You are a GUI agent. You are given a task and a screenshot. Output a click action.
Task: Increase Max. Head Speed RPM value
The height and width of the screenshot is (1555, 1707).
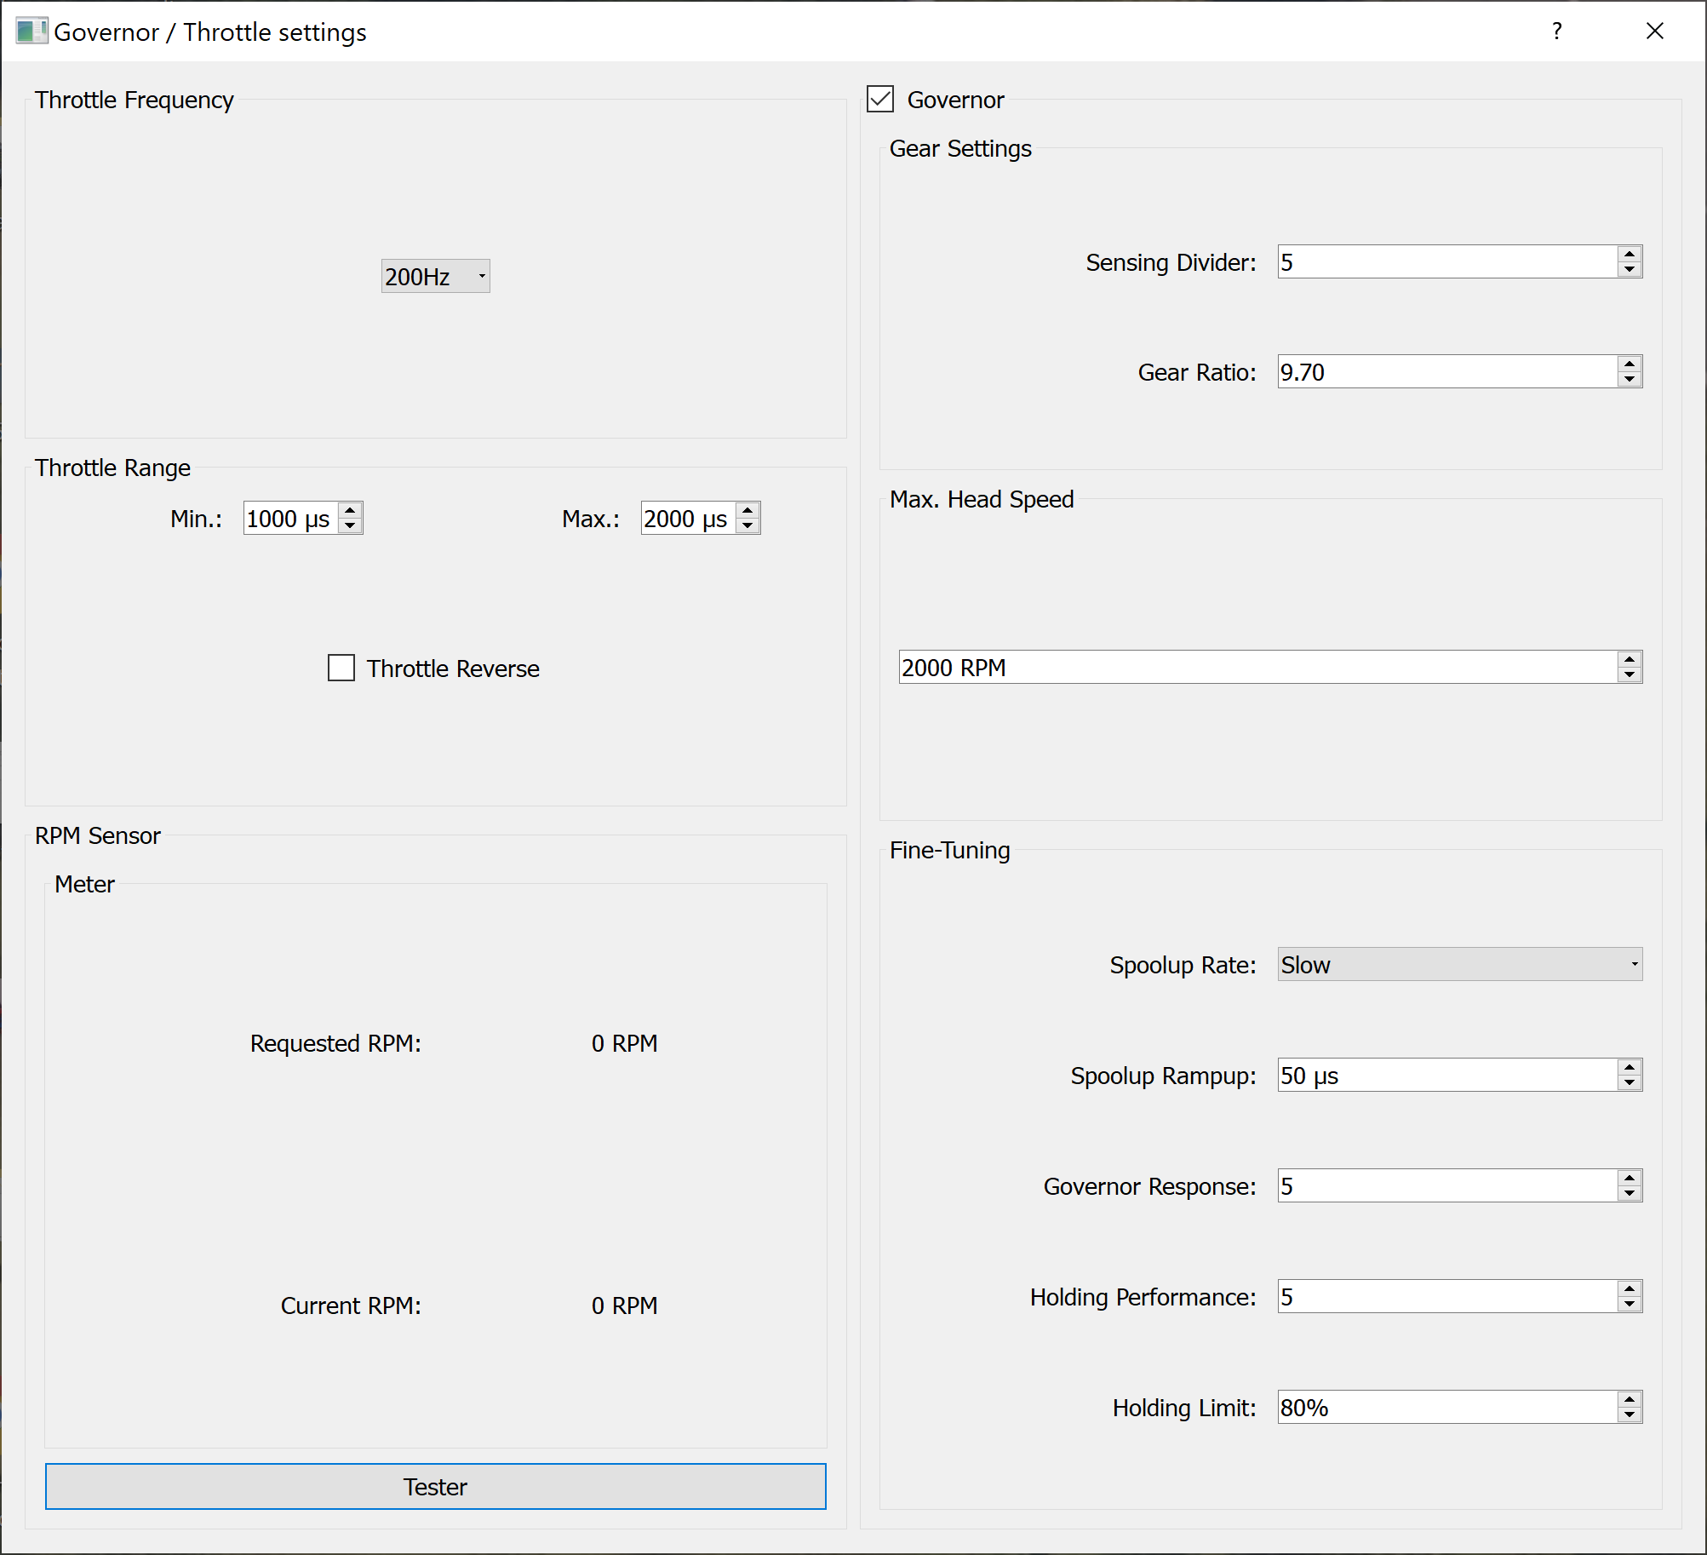click(x=1629, y=659)
